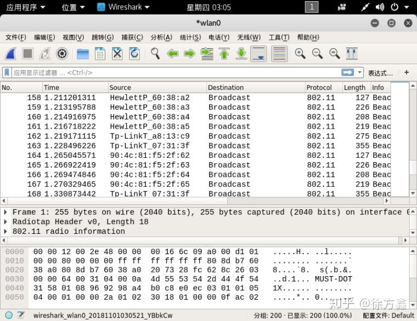Open the display filter history dropdown

pyautogui.click(x=359, y=72)
